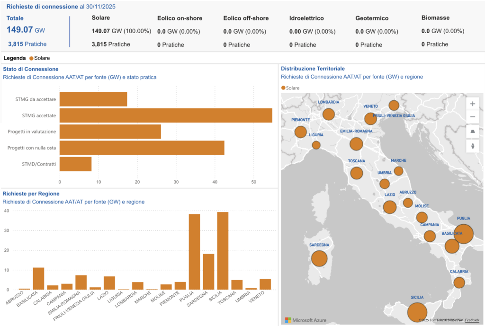
Task: Click the Feedback link on the map
Action: click(x=472, y=320)
